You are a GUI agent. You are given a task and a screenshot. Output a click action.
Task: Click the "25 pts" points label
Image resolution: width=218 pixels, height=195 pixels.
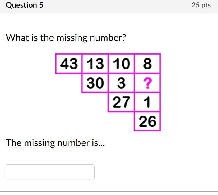tap(201, 5)
